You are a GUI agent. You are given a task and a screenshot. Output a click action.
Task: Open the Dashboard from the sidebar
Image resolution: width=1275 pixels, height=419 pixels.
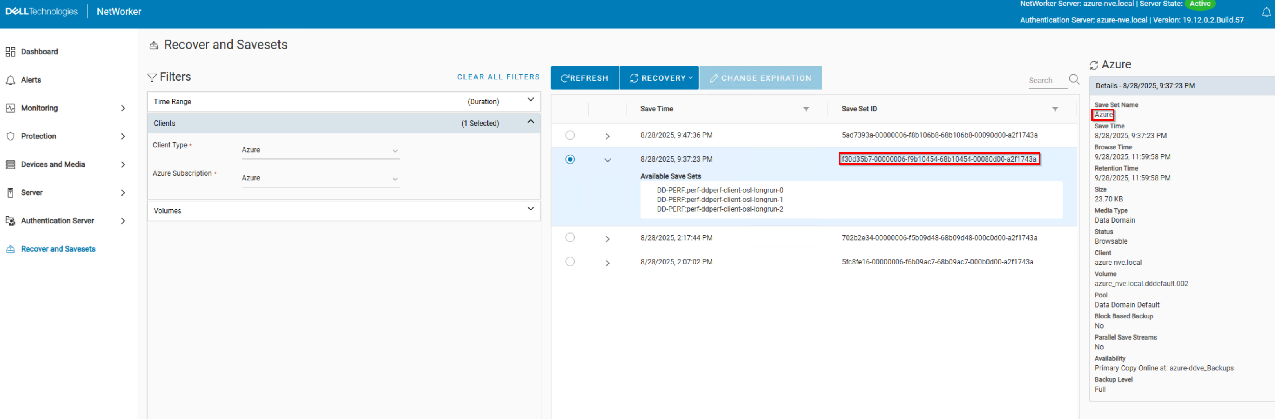tap(39, 51)
